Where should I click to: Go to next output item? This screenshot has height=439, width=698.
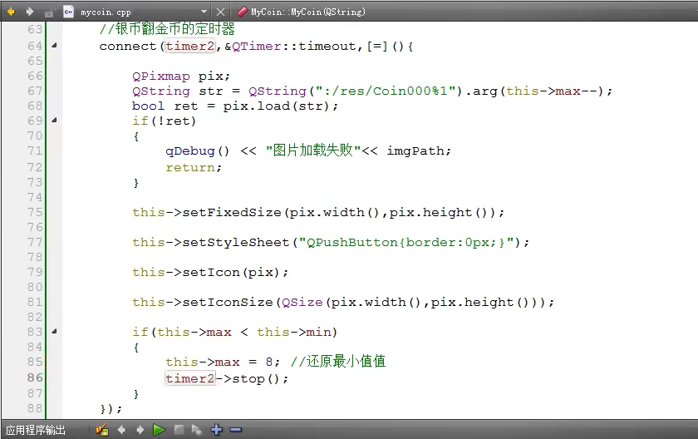coord(140,430)
